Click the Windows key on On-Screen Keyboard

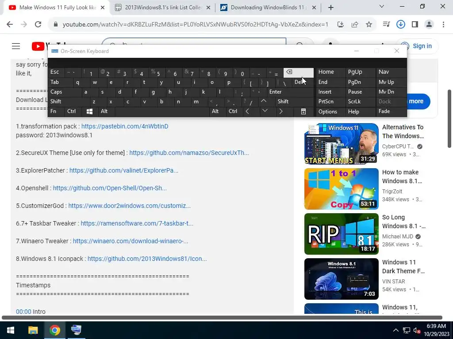point(89,112)
